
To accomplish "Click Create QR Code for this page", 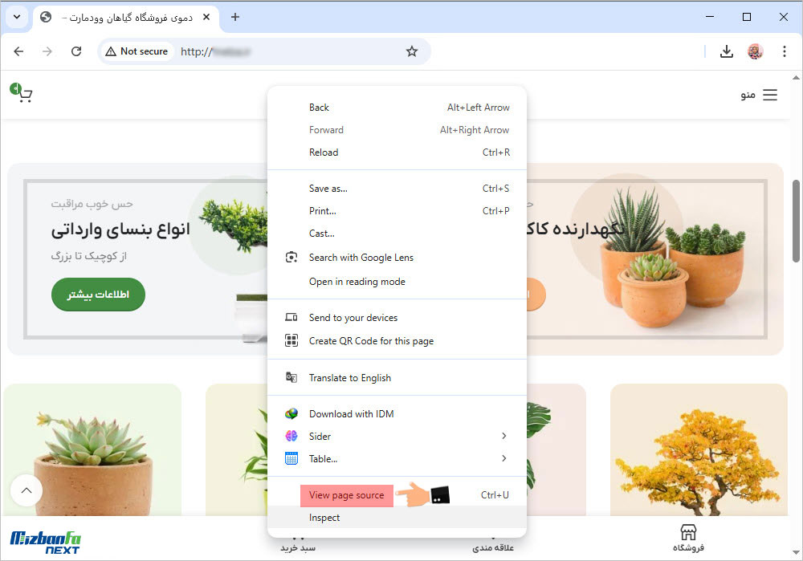I will tap(371, 340).
